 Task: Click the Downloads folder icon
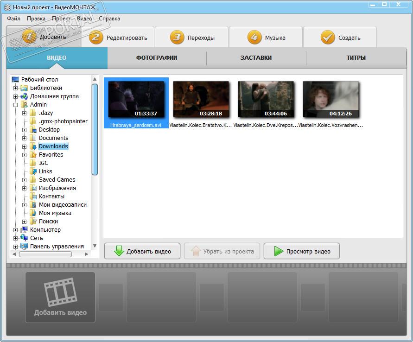[33, 146]
